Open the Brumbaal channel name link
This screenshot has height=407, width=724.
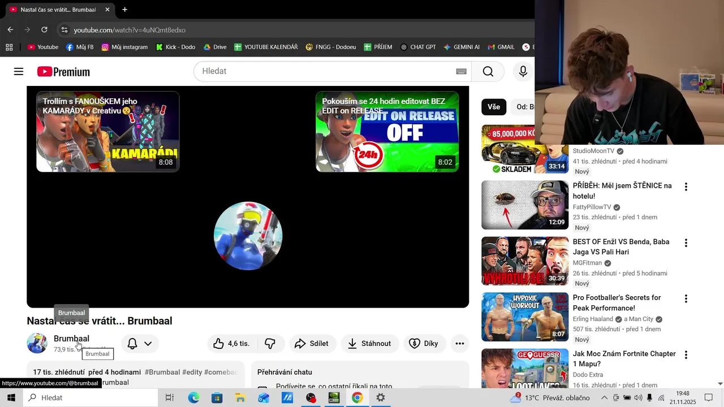71,339
